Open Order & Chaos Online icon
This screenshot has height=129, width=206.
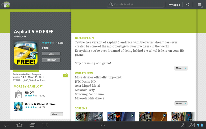18,106
